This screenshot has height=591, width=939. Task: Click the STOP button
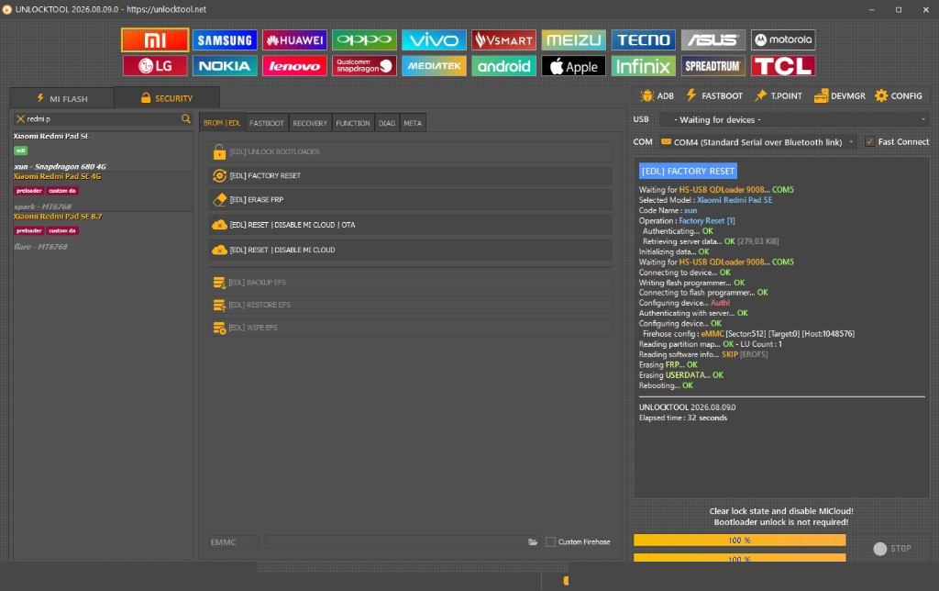892,549
